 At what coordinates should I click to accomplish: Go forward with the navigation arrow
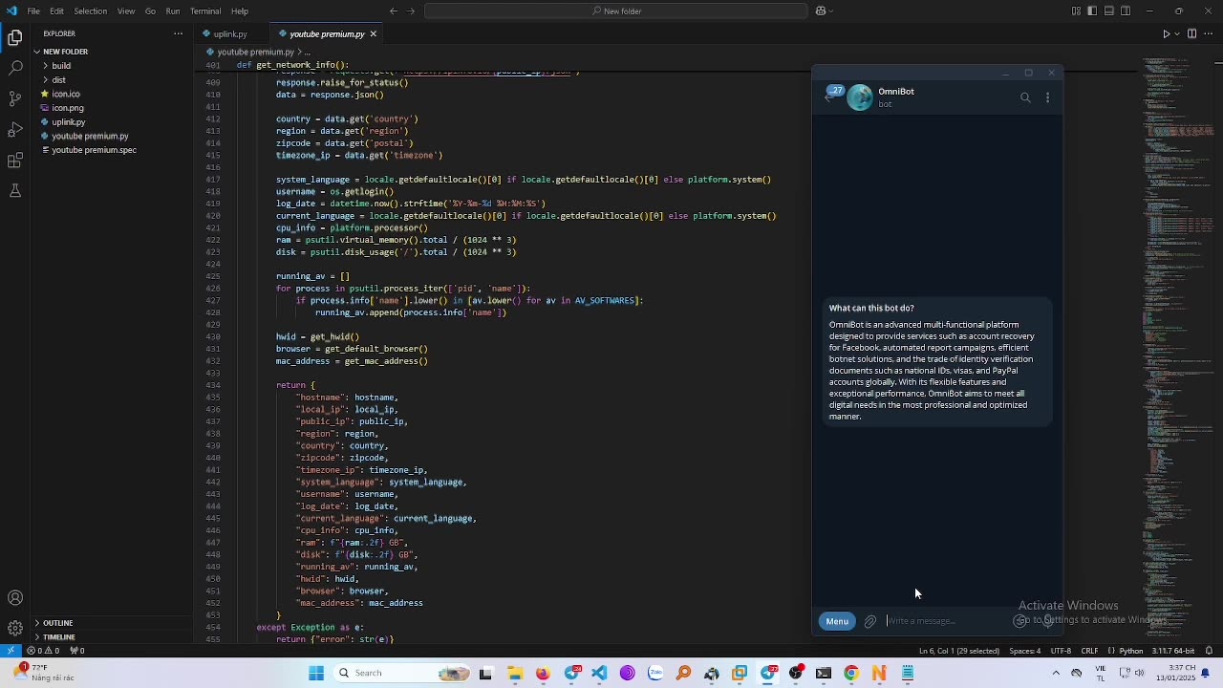click(x=412, y=11)
